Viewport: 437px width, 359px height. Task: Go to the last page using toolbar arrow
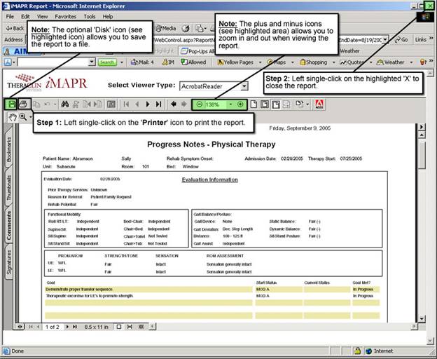click(159, 104)
